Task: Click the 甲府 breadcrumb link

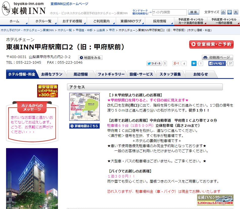Action: 112,30
